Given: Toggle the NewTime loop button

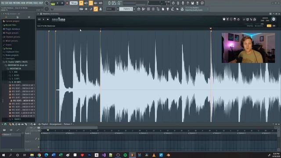Looking at the screenshot, I should pos(39,19).
